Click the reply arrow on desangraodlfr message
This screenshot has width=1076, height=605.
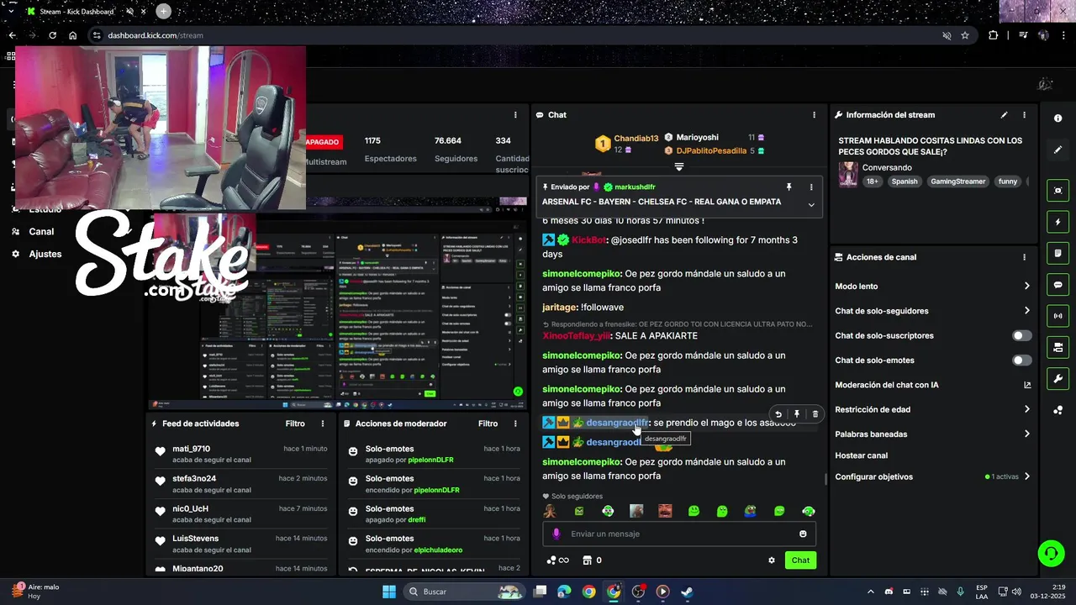click(778, 414)
